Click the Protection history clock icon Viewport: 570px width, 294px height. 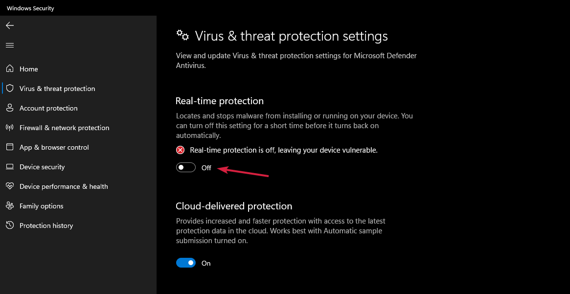pos(10,226)
